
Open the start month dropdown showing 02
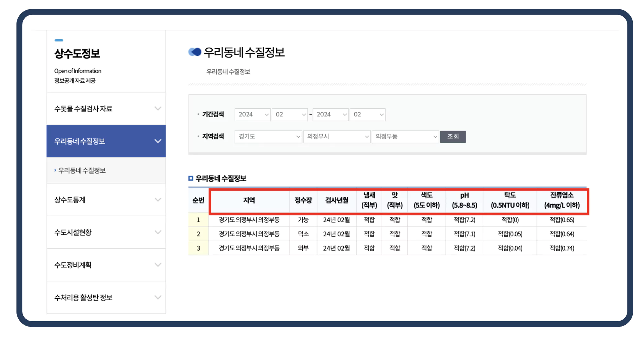tap(290, 114)
